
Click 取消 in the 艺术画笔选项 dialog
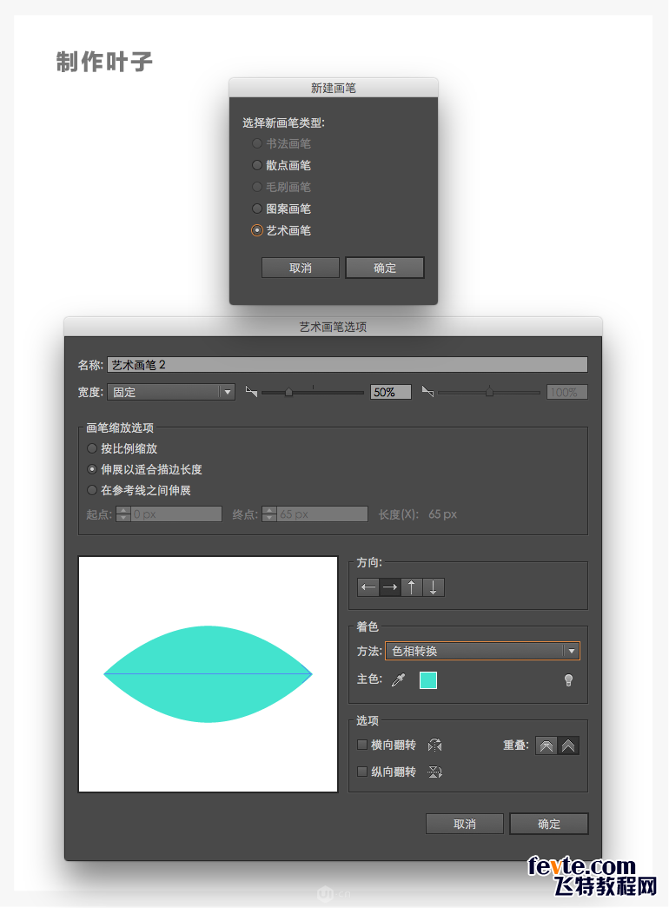click(465, 824)
